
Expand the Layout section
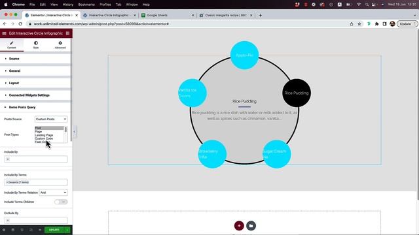click(x=36, y=83)
